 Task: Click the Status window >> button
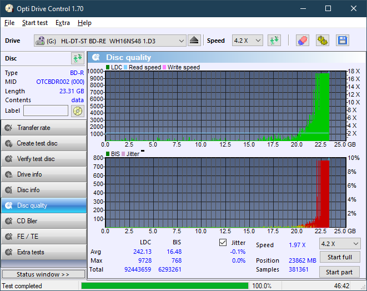(x=43, y=274)
